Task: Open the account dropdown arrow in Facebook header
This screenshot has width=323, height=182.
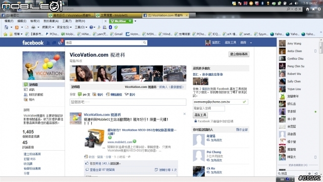Action: click(x=251, y=42)
